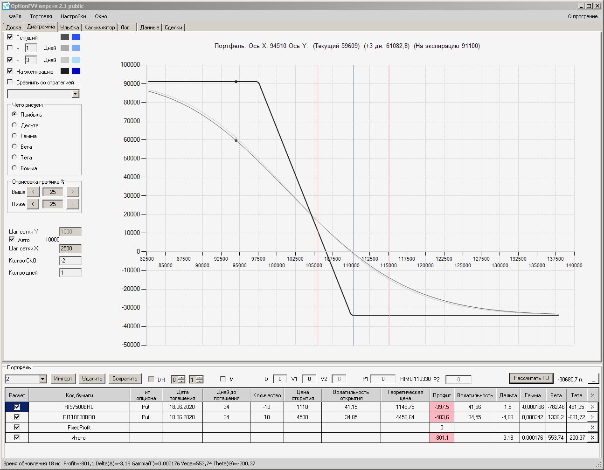Increase the Ниже chart margin percent
Viewport: 604px width, 470px height.
[x=72, y=204]
